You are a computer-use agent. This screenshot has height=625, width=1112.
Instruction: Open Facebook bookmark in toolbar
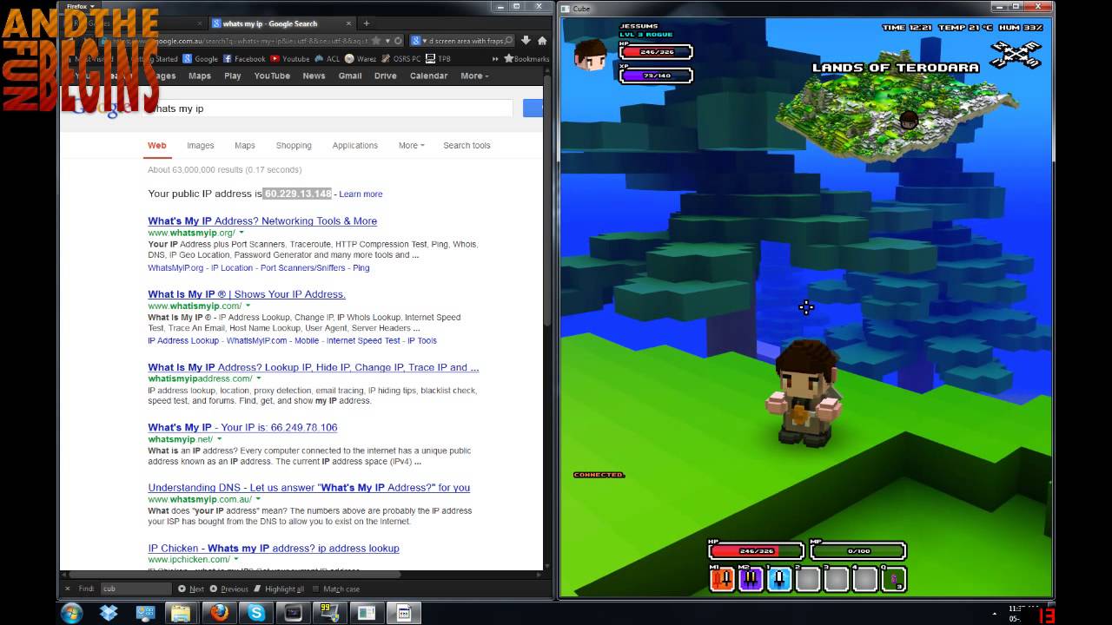tap(243, 59)
